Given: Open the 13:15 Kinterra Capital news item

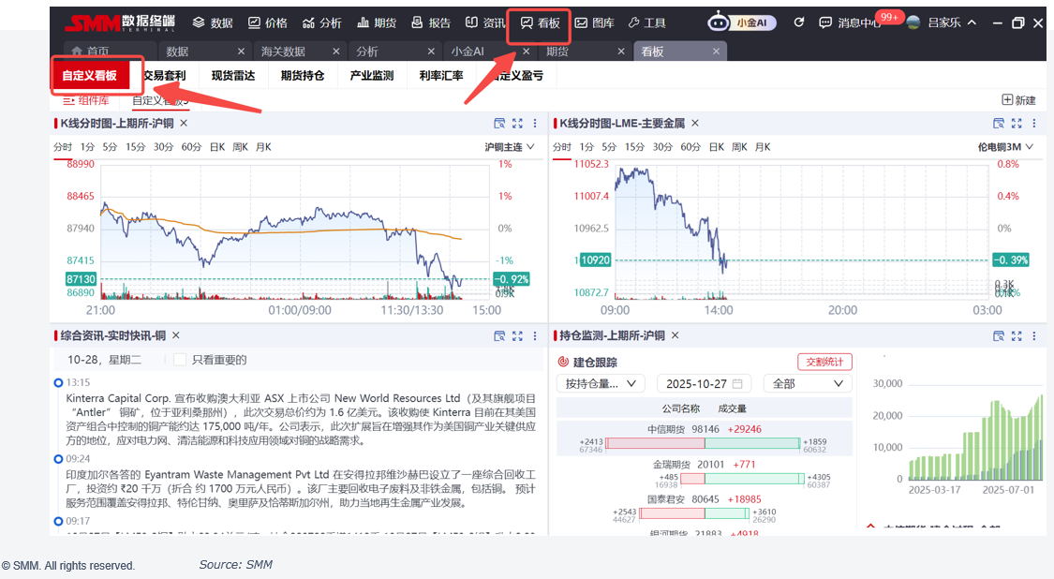Looking at the screenshot, I should [301, 419].
